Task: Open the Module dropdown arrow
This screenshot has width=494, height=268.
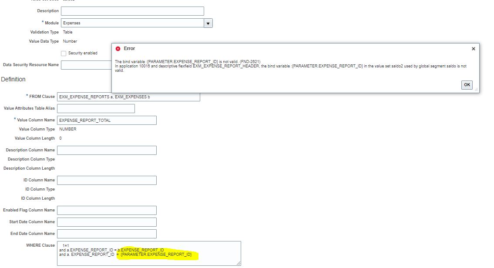Action: [x=208, y=23]
